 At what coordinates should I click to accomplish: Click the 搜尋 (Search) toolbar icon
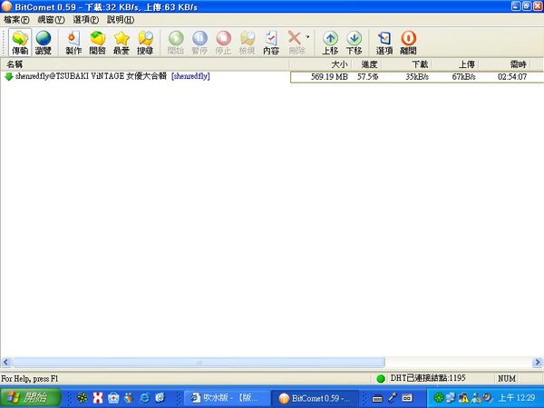click(145, 43)
